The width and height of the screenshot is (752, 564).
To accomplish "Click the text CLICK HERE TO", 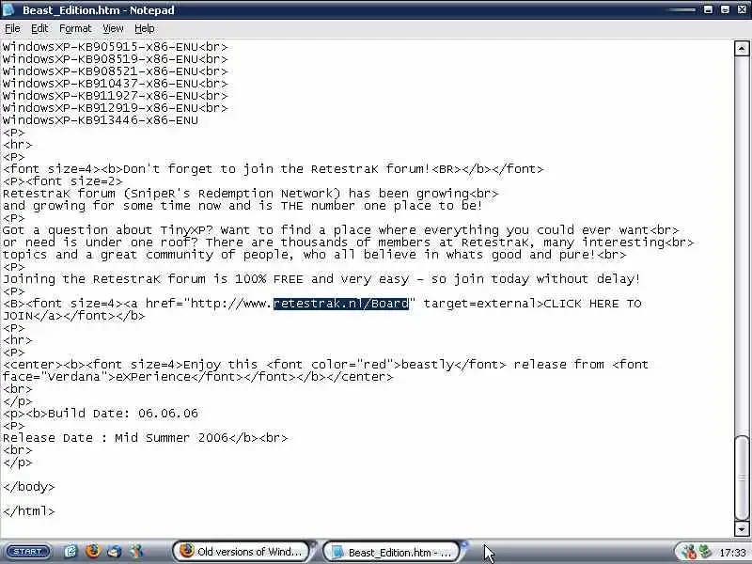I will click(x=593, y=304).
